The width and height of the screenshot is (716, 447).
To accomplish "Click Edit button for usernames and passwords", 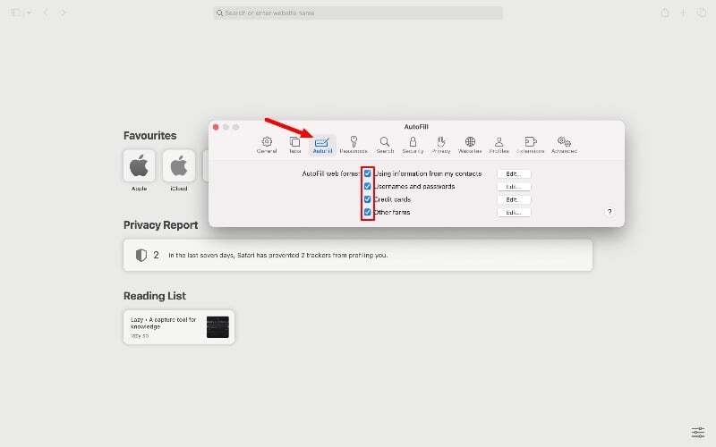I will 514,187.
